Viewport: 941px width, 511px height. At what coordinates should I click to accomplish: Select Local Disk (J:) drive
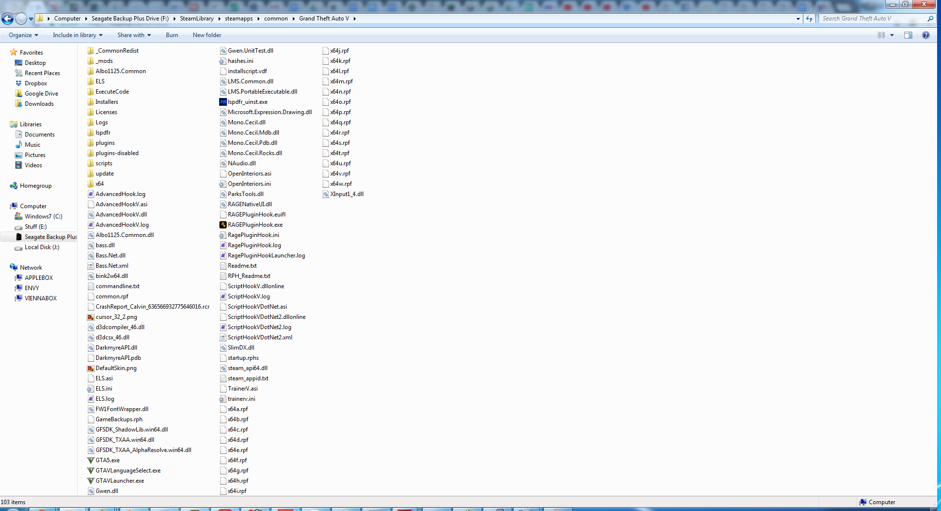coord(42,247)
